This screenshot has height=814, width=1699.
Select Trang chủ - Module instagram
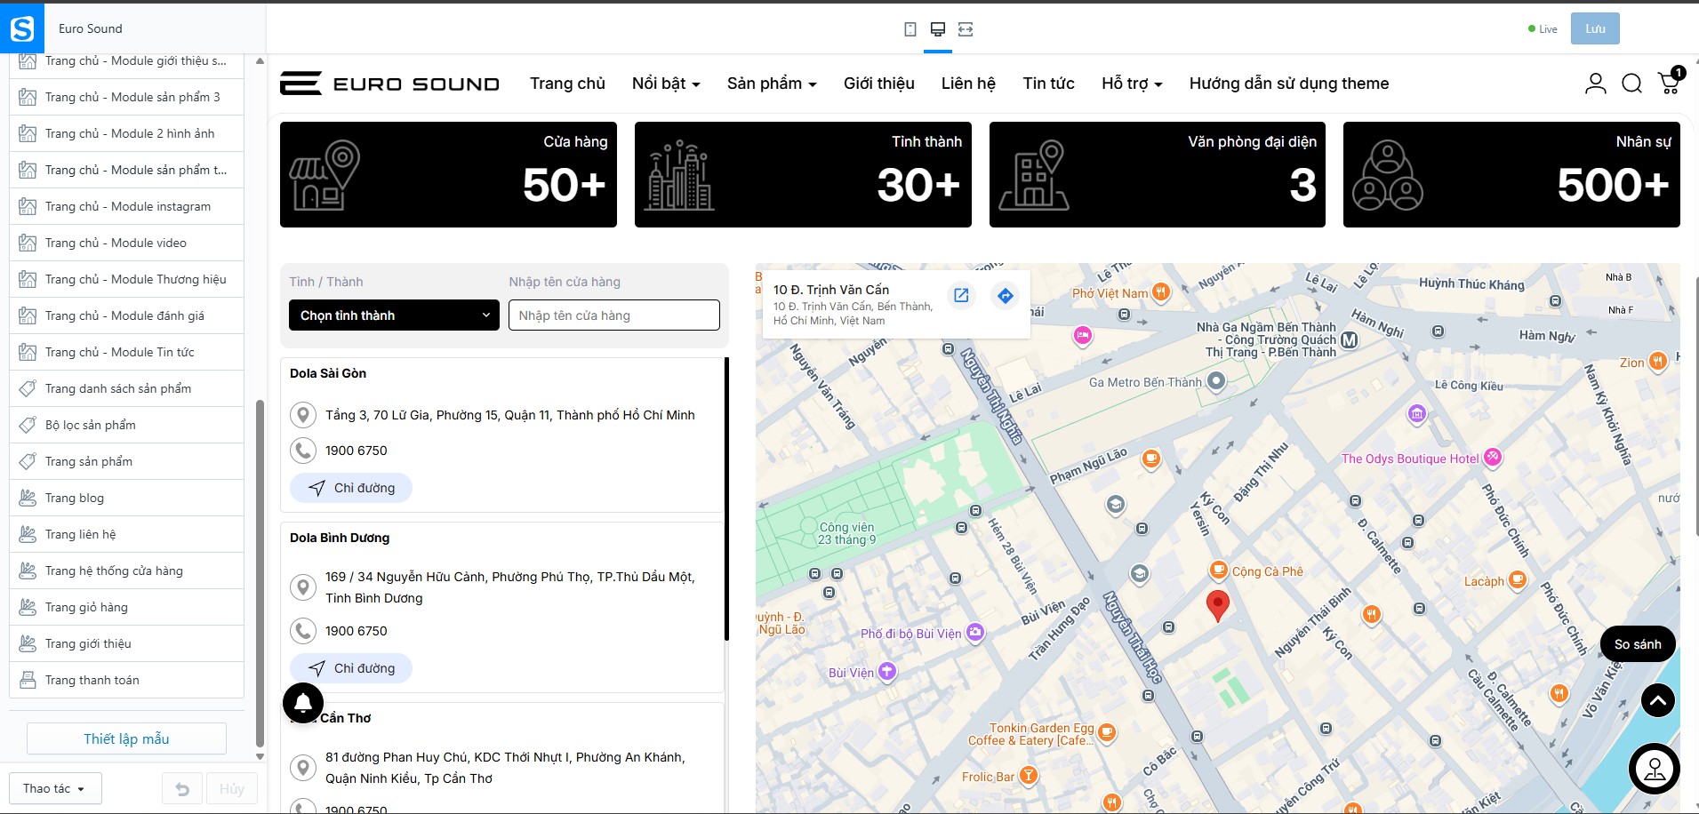coord(126,206)
